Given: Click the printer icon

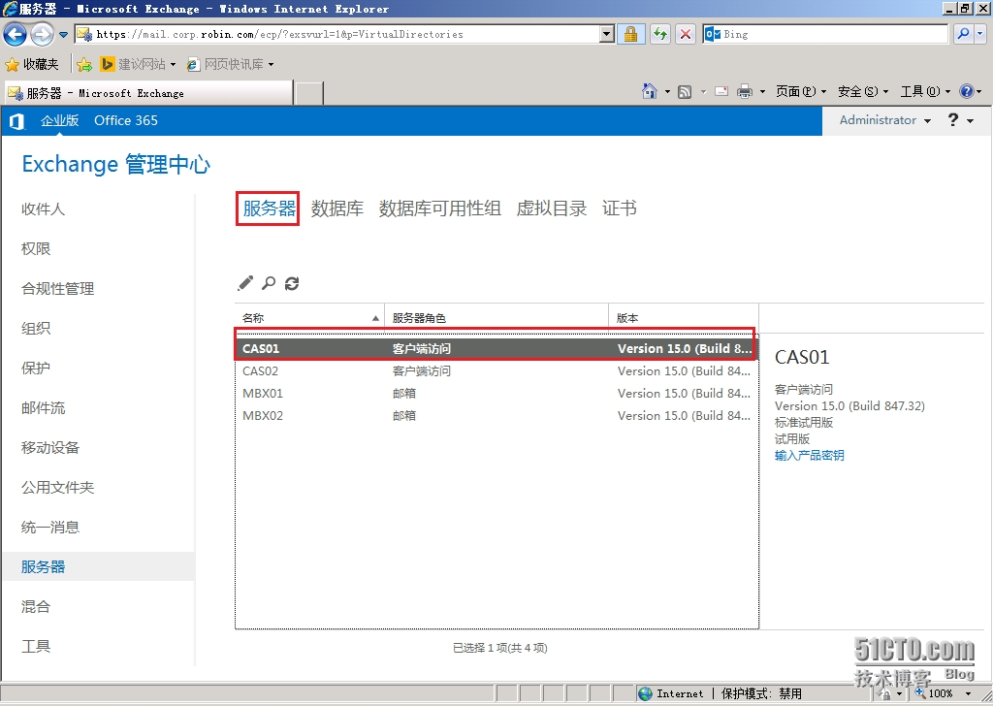Looking at the screenshot, I should 745,92.
